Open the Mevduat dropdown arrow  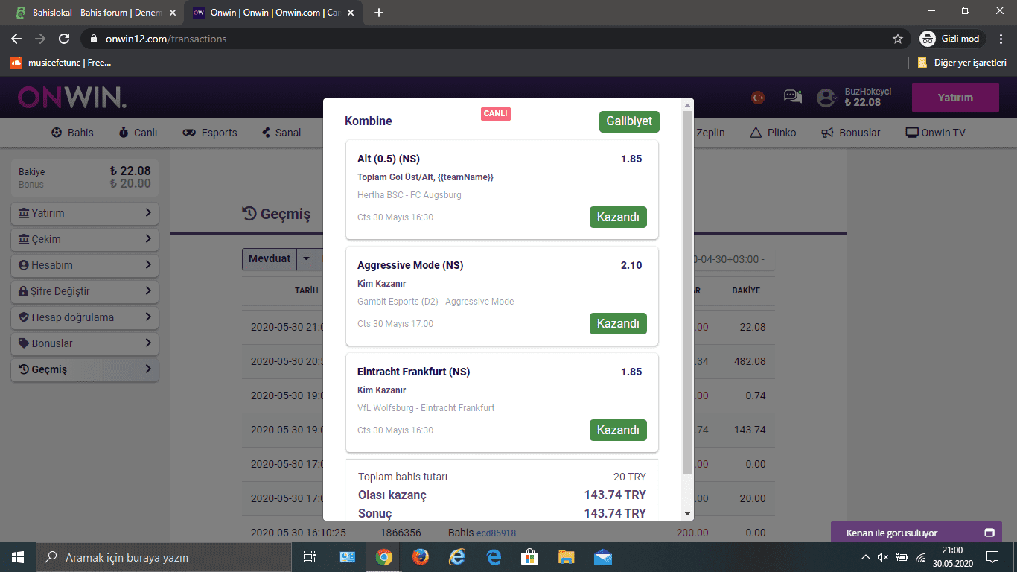[306, 259]
